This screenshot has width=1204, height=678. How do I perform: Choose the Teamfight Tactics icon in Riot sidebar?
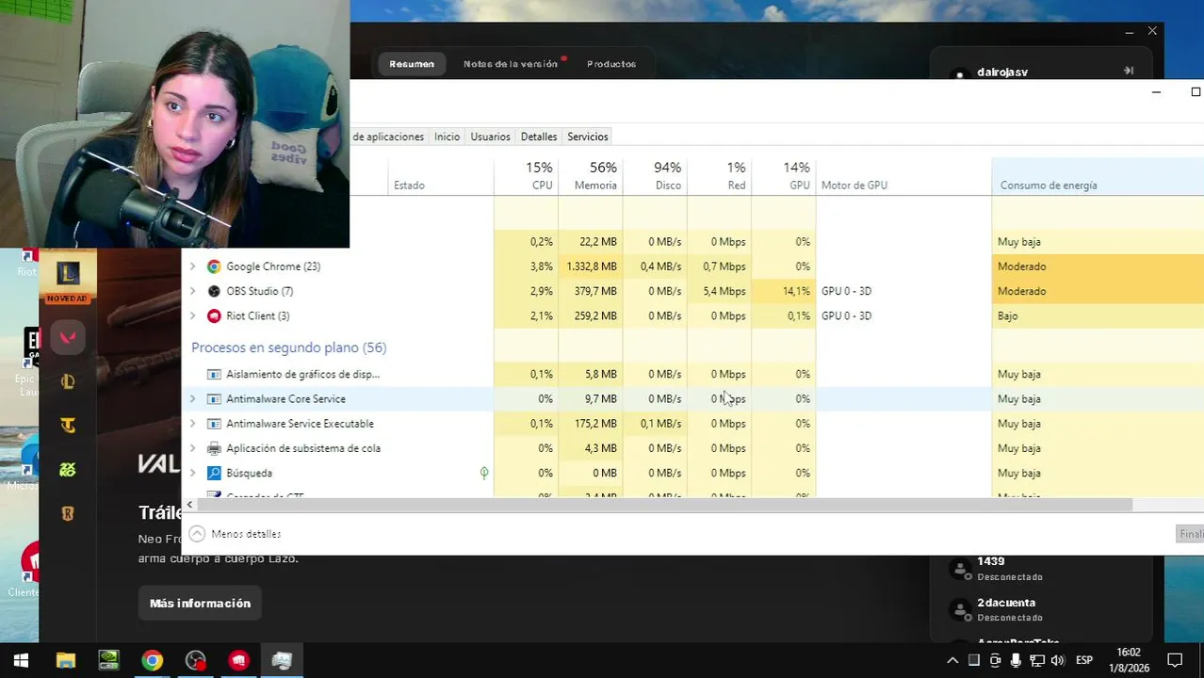(x=68, y=426)
